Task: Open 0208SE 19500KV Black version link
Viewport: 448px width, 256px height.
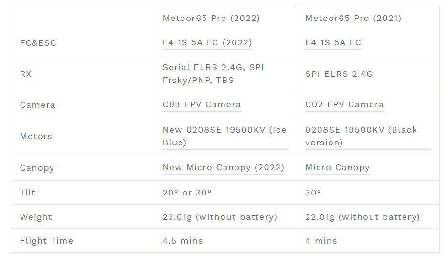Action: tap(361, 136)
